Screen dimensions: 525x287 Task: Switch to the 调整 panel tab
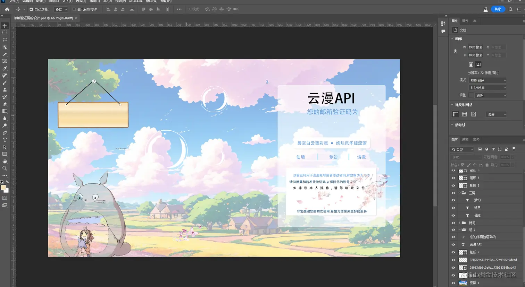[x=465, y=21]
